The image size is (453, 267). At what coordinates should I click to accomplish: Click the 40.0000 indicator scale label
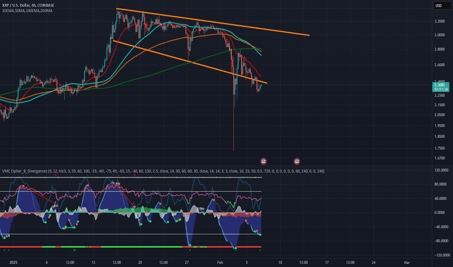click(441, 199)
